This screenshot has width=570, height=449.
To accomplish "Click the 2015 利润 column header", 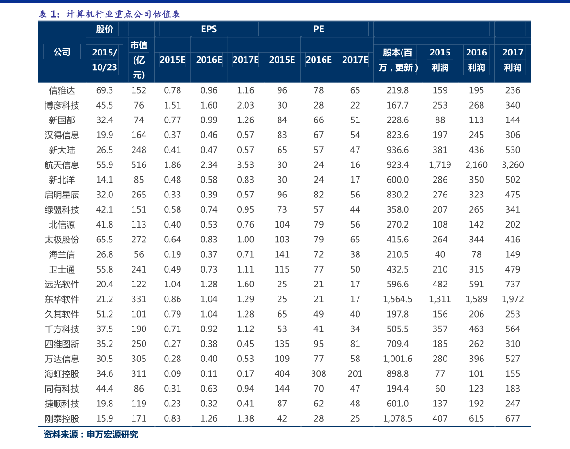I will (x=440, y=60).
